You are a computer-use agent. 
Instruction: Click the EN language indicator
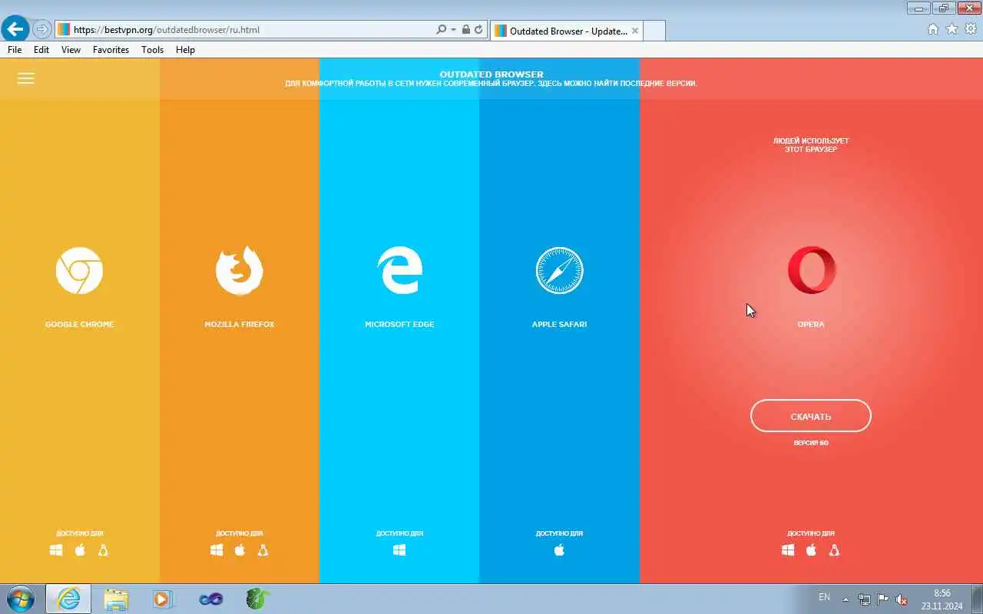[x=824, y=597]
